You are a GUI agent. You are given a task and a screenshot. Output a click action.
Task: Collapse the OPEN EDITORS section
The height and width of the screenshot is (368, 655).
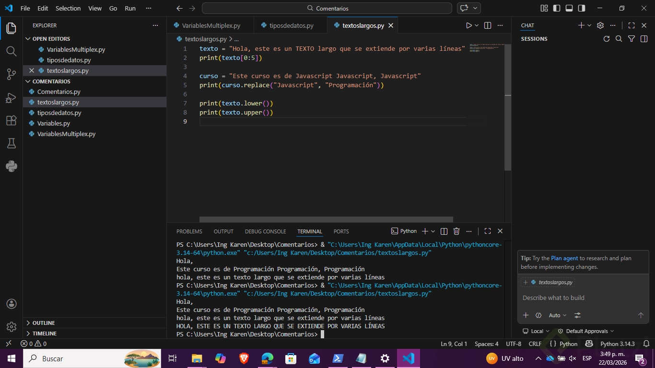pyautogui.click(x=51, y=39)
